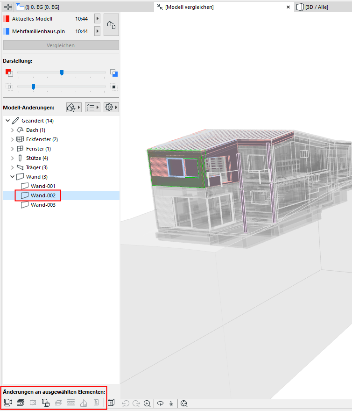Click the red current-model display icon
Image resolution: width=352 pixels, height=411 pixels.
(x=9, y=72)
